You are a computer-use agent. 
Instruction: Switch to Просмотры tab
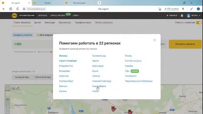point(65,22)
